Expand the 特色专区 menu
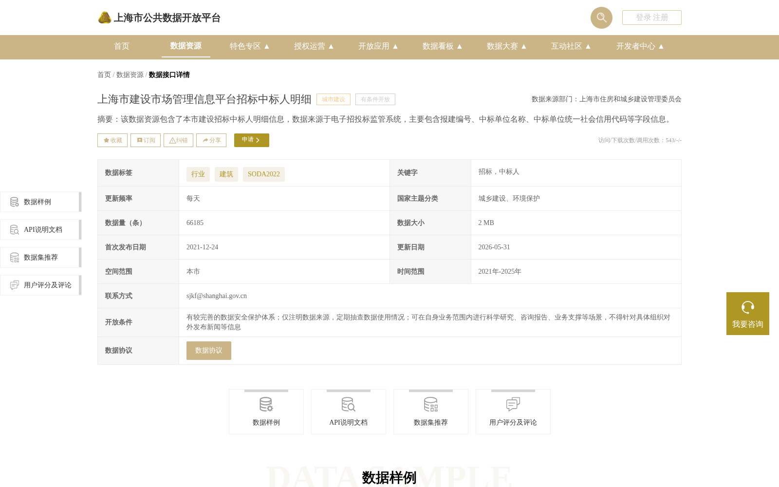The image size is (779, 487). [x=250, y=46]
